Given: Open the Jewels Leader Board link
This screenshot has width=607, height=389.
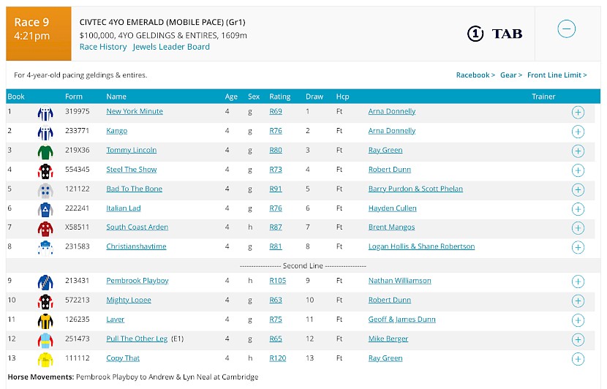Looking at the screenshot, I should [x=171, y=47].
